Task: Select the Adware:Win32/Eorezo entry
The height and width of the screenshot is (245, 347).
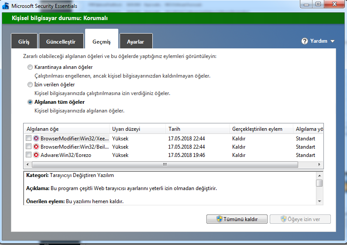Action: (66, 155)
